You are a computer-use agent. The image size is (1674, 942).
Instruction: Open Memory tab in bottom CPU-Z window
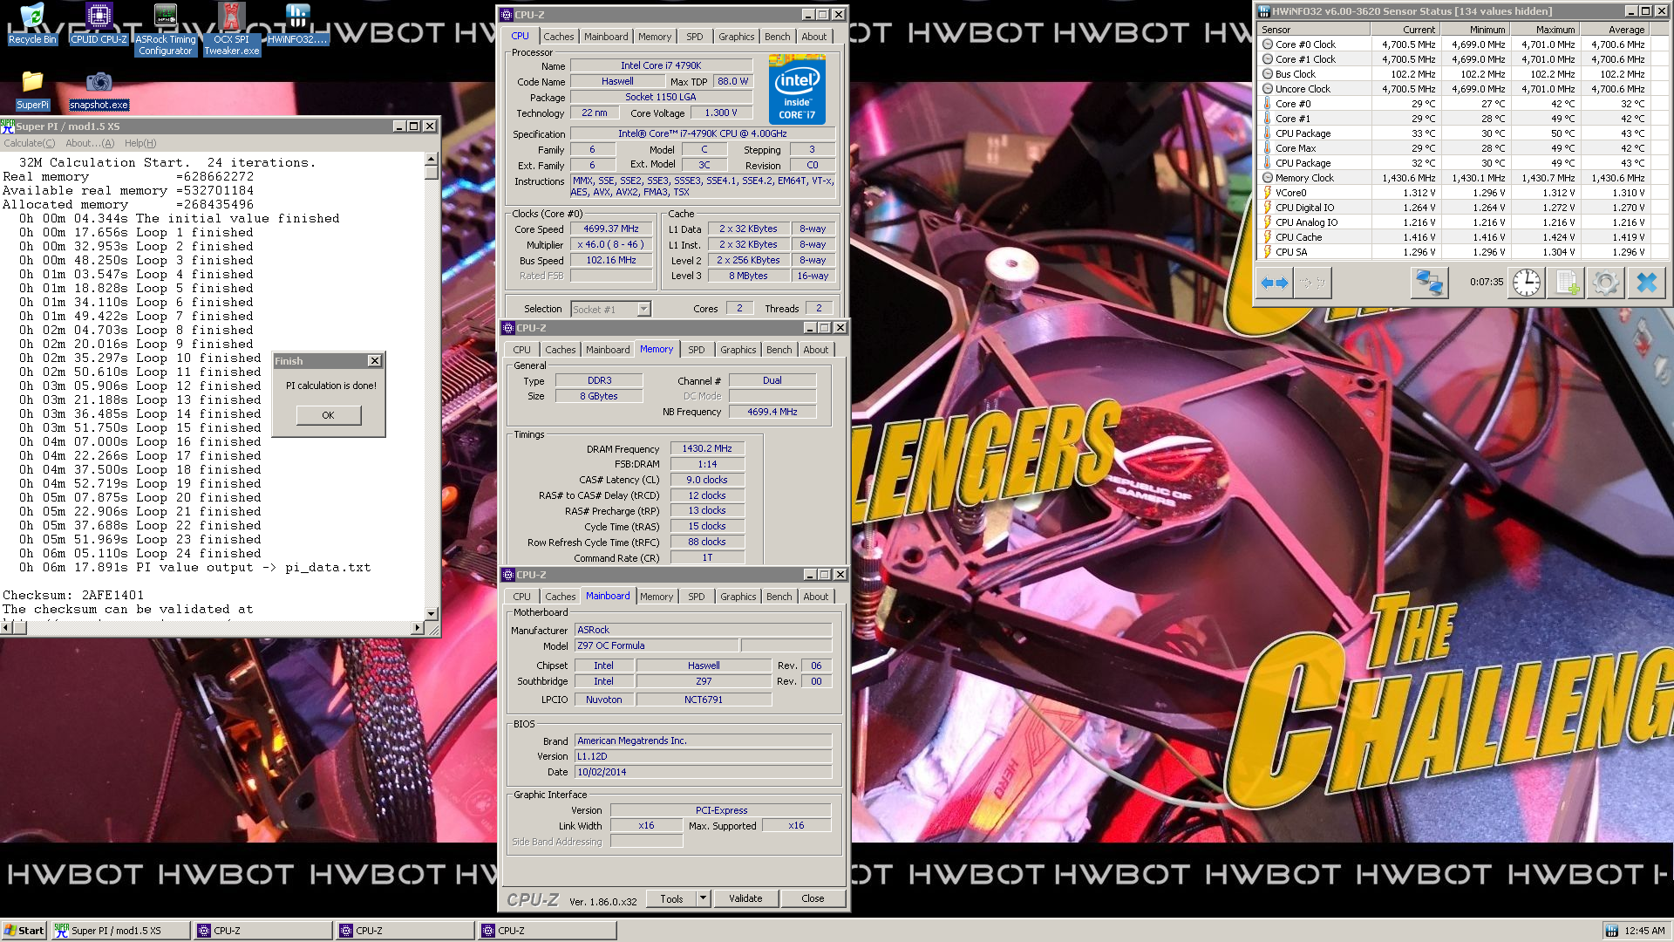click(656, 597)
